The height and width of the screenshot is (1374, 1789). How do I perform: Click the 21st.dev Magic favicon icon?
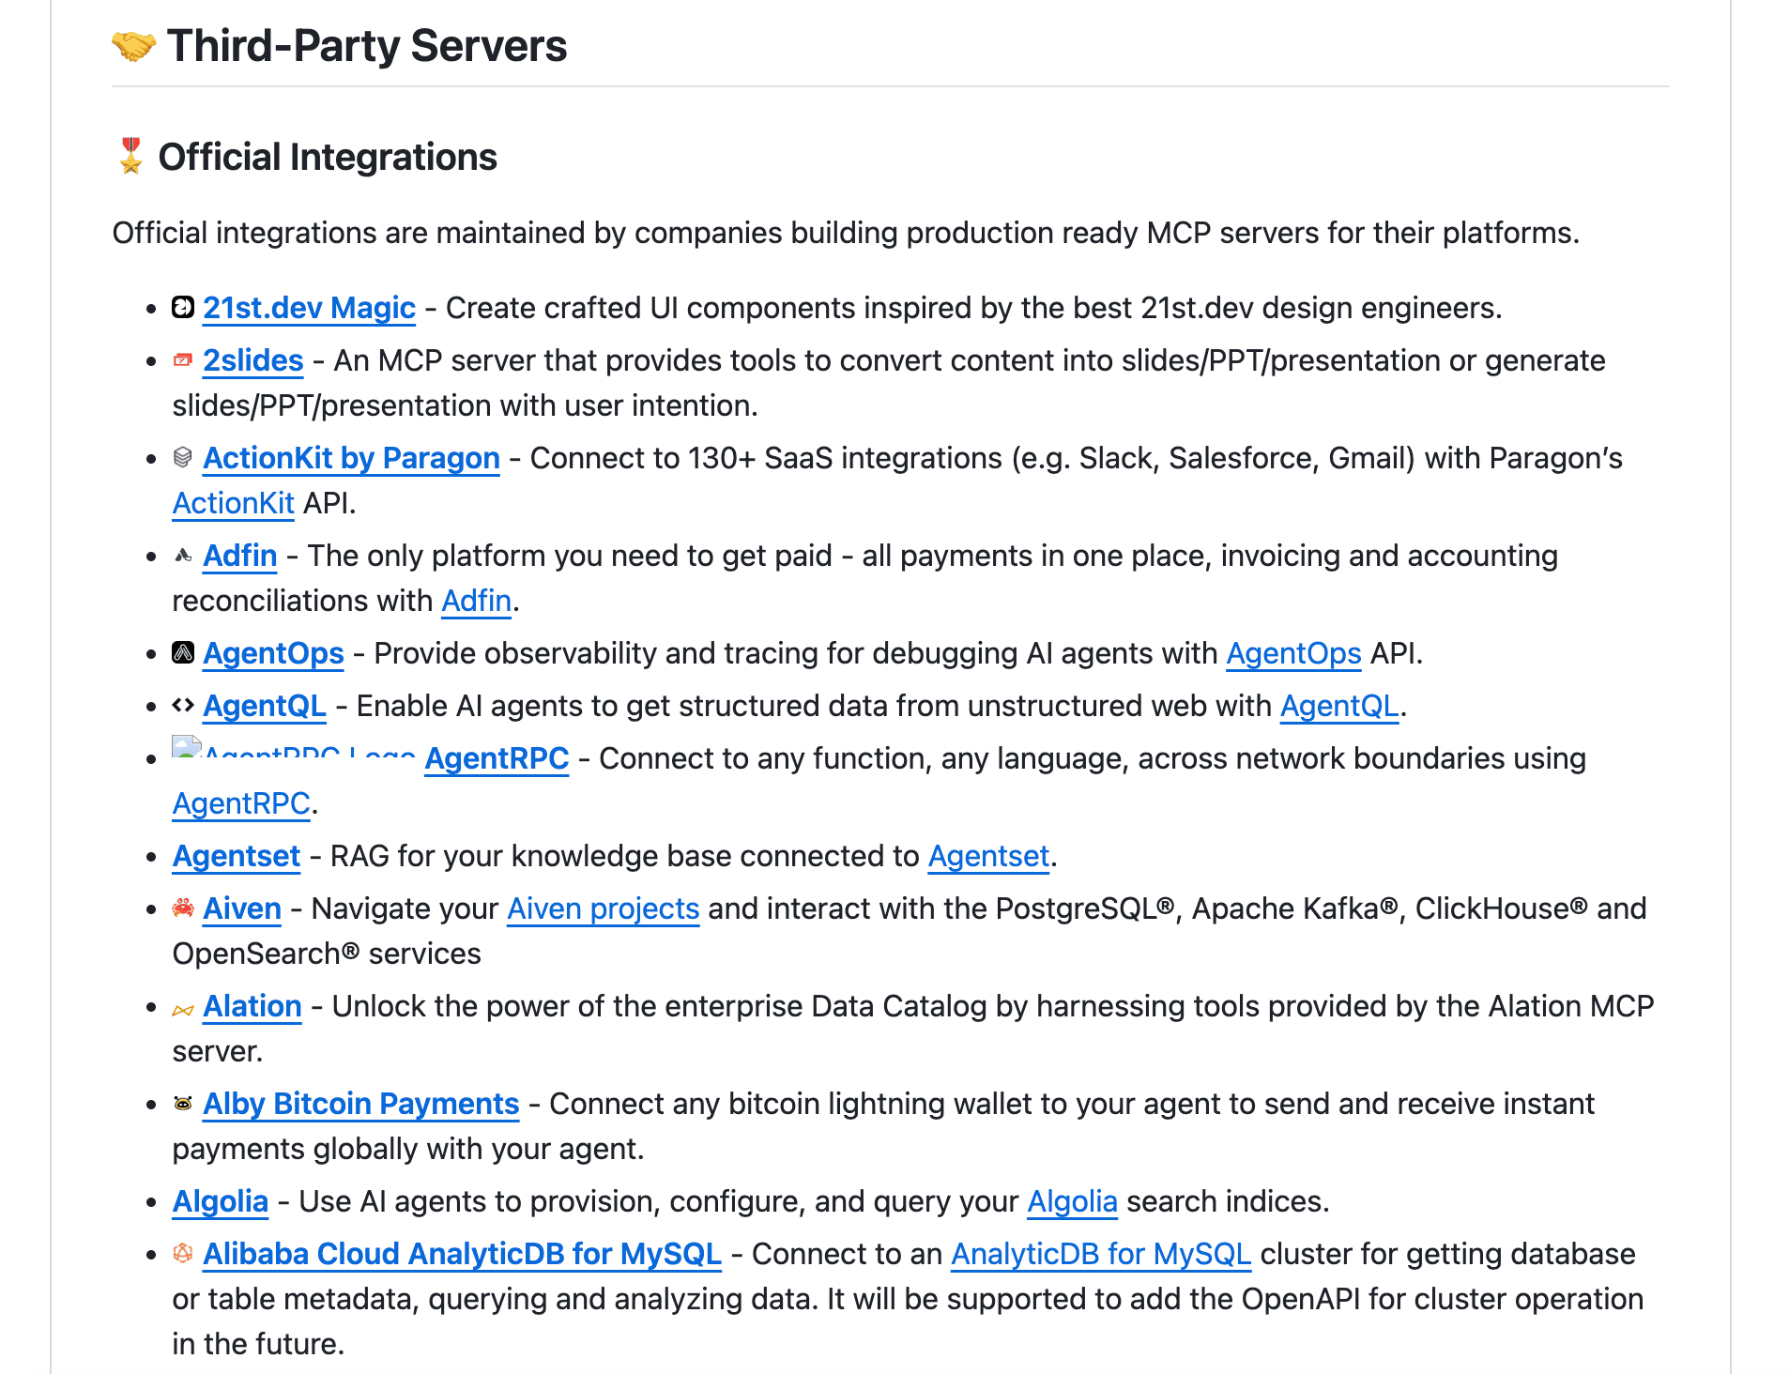(182, 307)
